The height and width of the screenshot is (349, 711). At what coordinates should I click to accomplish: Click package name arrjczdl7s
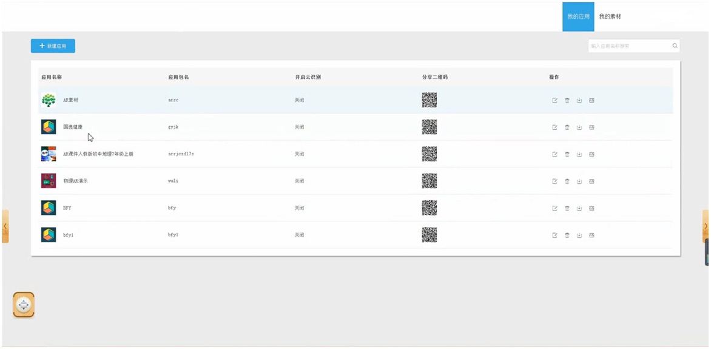(x=181, y=154)
